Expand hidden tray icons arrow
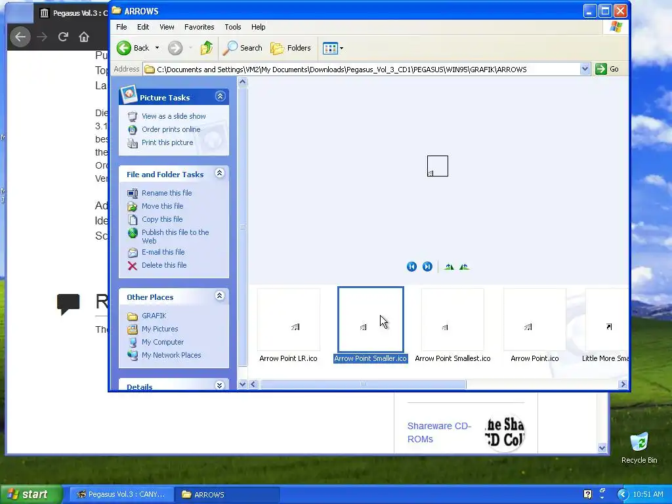This screenshot has width=672, height=504. coord(622,494)
